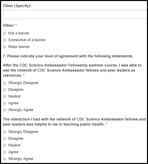Choose 'Strongly Agree' for using network as resources
This screenshot has width=148, height=164.
click(4, 110)
